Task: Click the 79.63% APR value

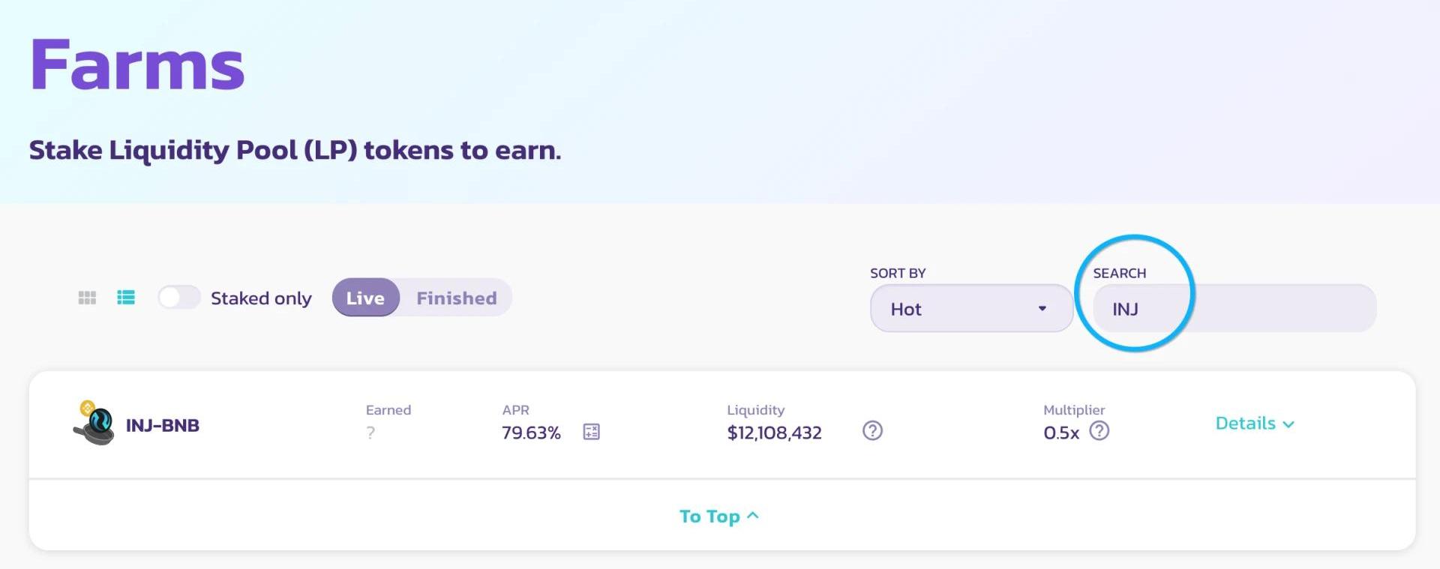Action: coord(531,433)
